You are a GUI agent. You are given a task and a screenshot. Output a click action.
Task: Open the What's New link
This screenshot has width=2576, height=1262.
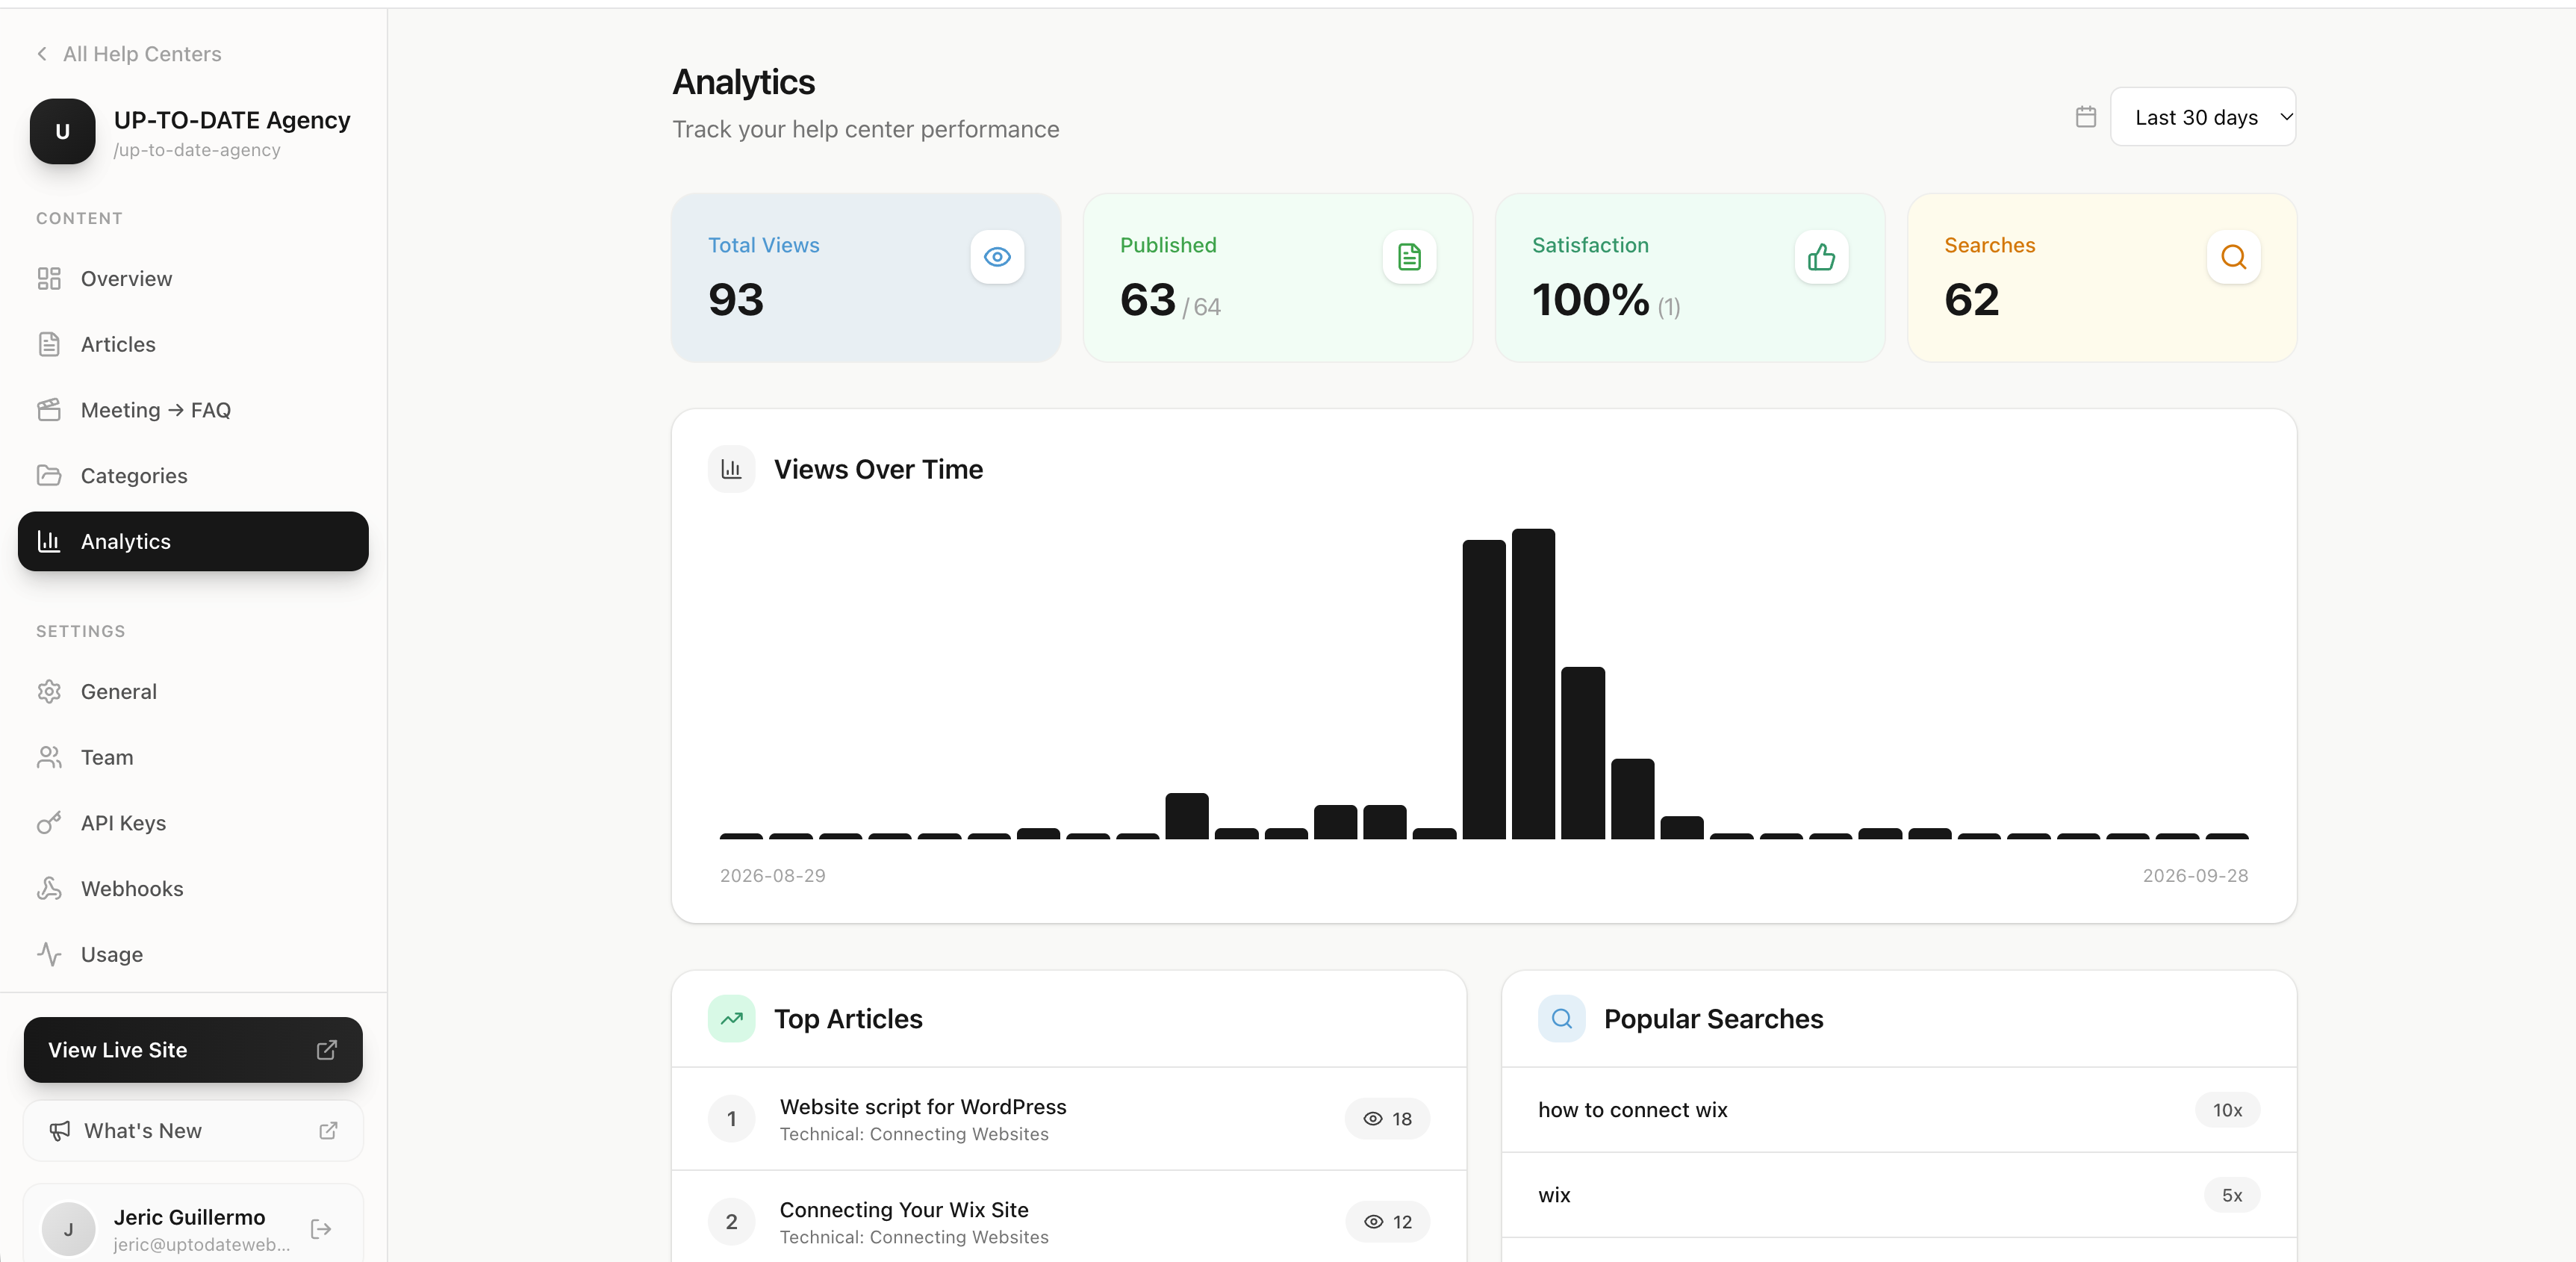pos(193,1131)
